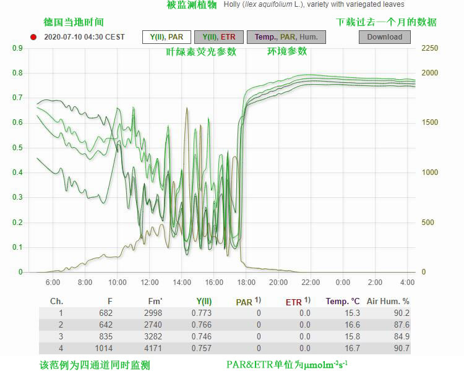Image resolution: width=464 pixels, height=374 pixels.
Task: Click the Temp. °C column header
Action: 343,302
